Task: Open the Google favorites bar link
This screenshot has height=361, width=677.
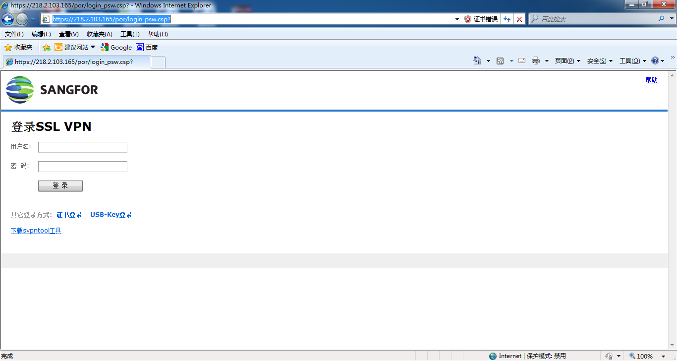Action: [116, 48]
